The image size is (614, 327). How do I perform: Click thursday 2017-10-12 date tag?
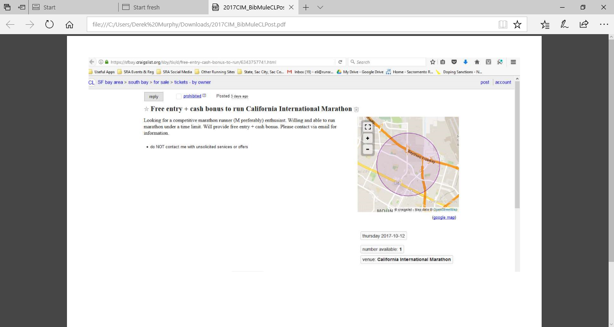pyautogui.click(x=383, y=236)
